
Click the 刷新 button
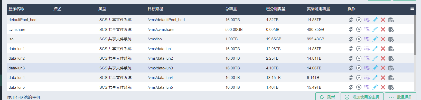click(327, 97)
